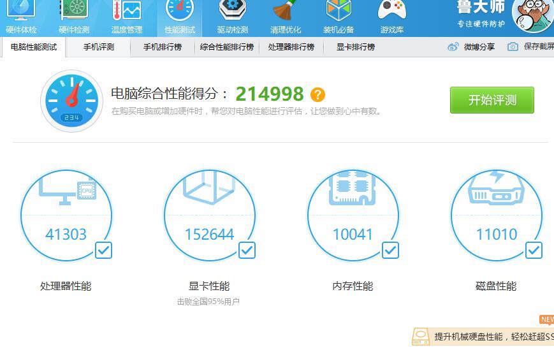Toggle checkbox for 内存性能 test
Screen dimensions: 554x350
point(390,250)
